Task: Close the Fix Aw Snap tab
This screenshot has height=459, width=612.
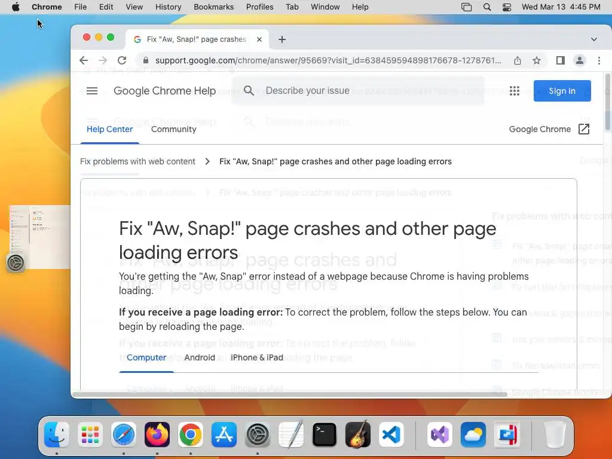Action: point(259,39)
